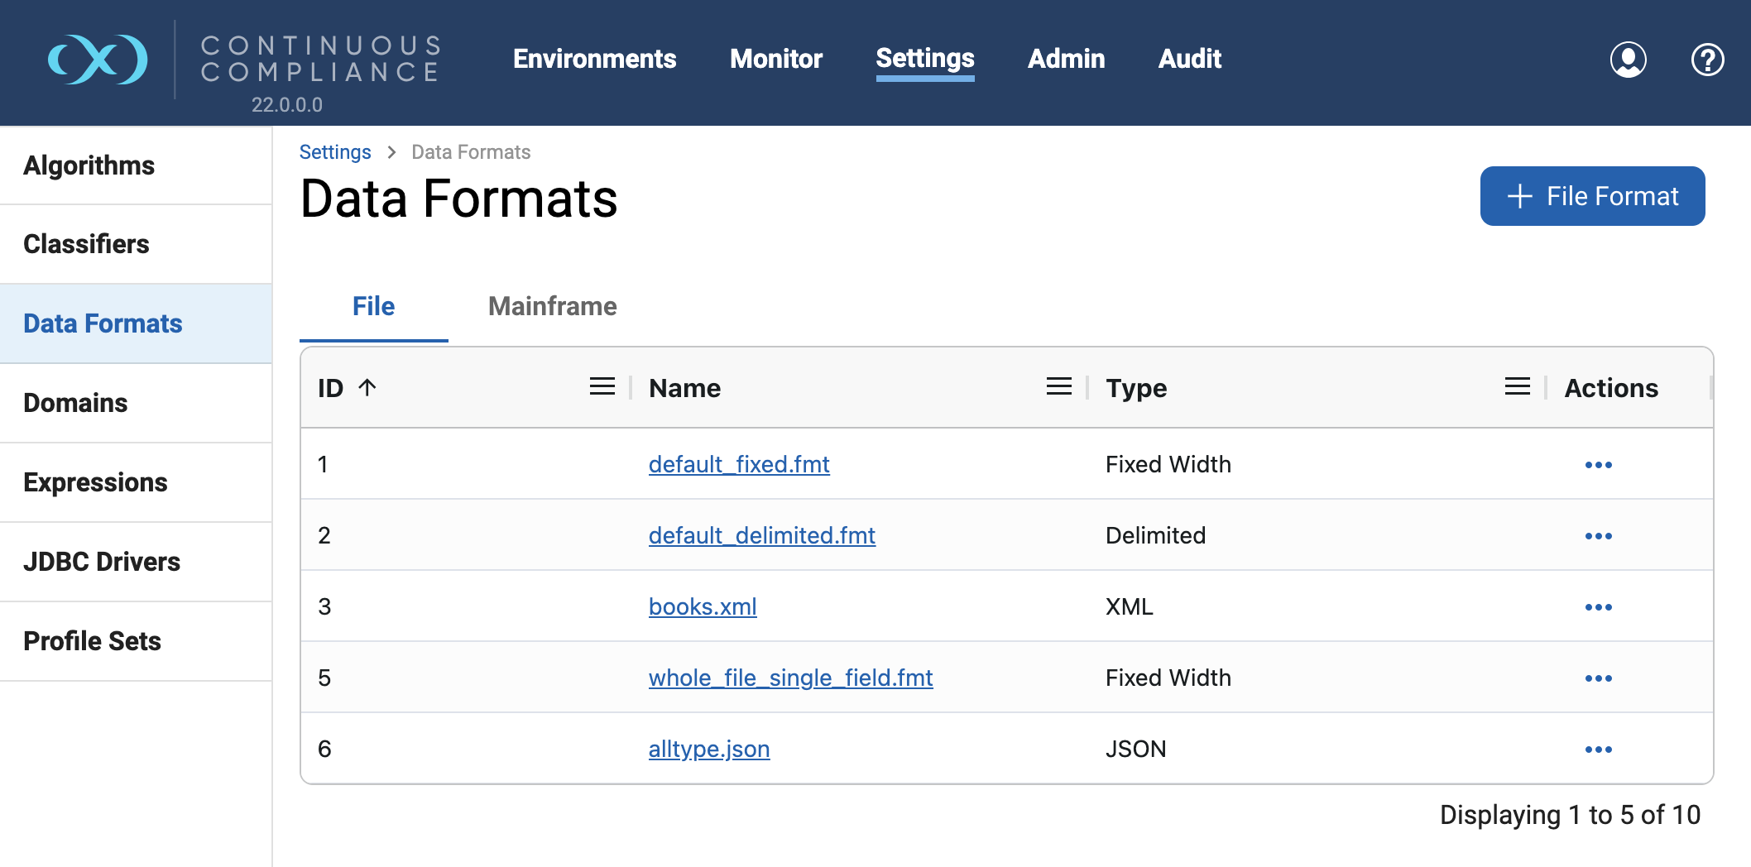Click the Delimited type cell
Image resolution: width=1751 pixels, height=867 pixels.
click(x=1155, y=536)
